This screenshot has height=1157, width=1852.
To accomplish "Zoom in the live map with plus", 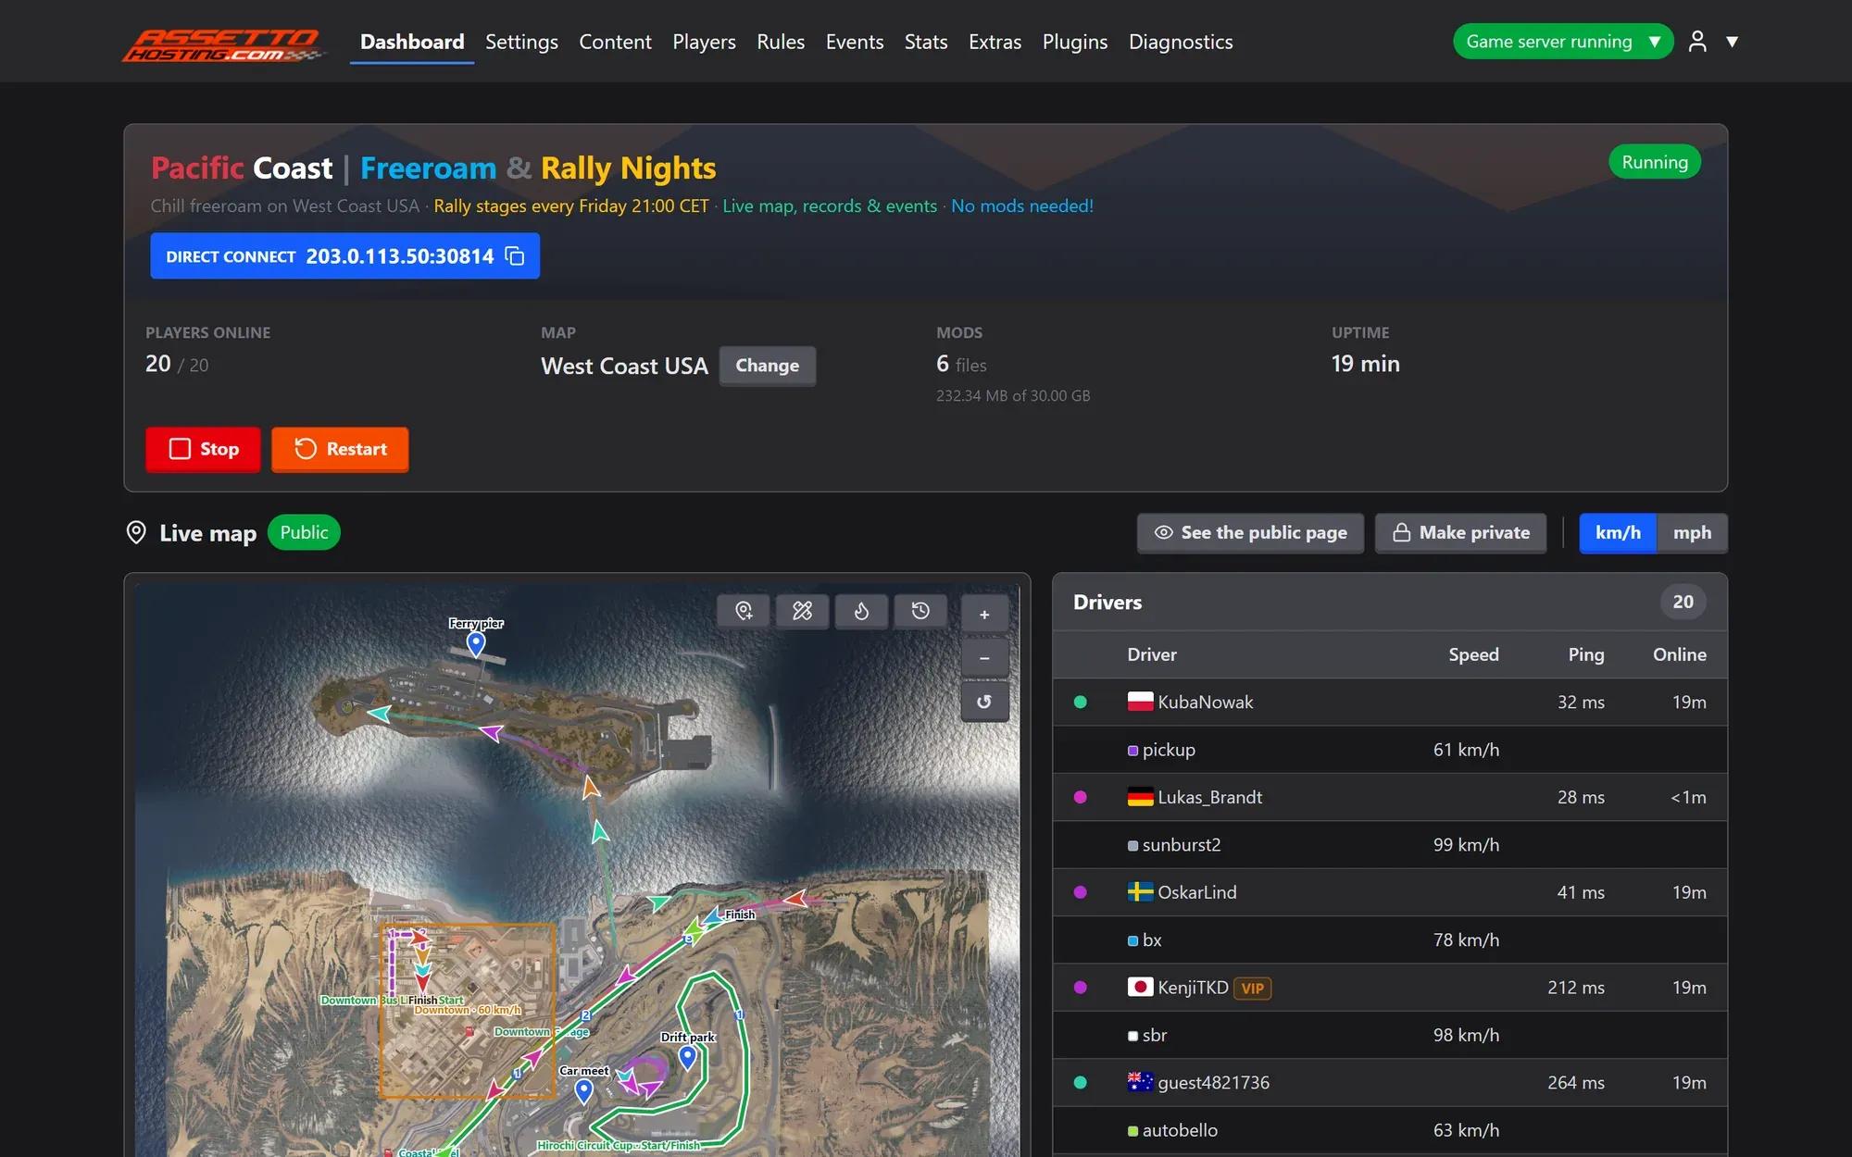I will point(984,615).
